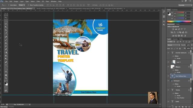Collapse effects of TRAVEL layer
Viewport: 193px width, 108px height.
click(x=191, y=90)
